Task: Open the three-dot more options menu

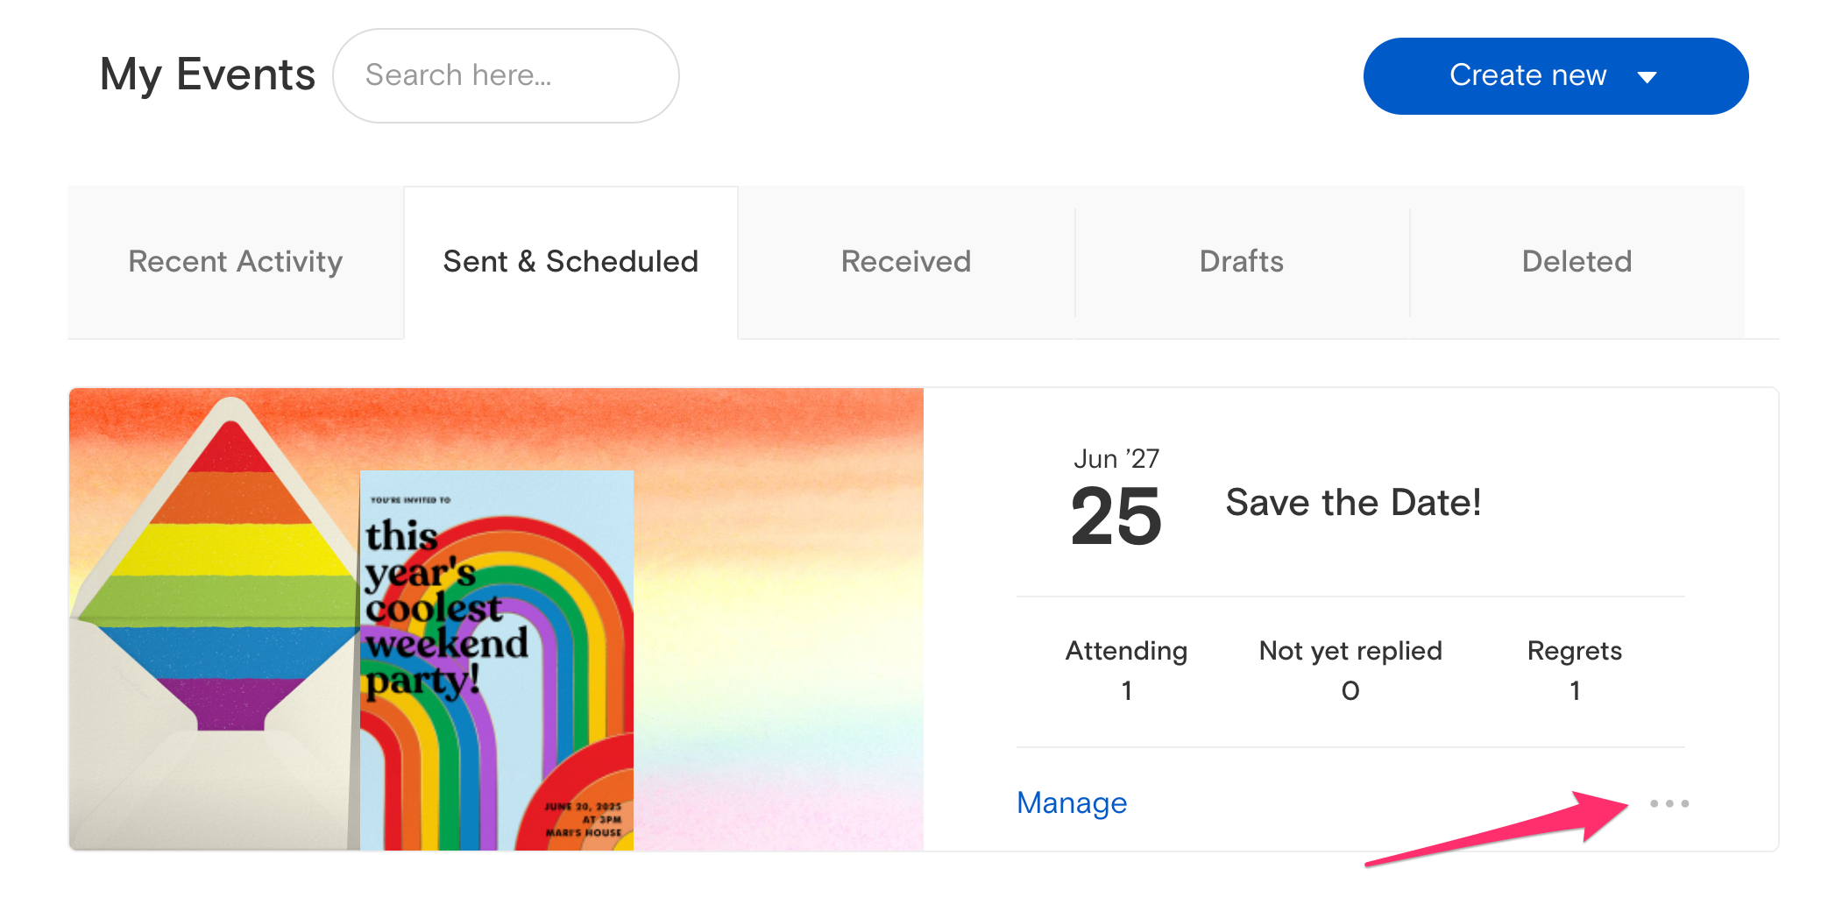Action: (1669, 803)
